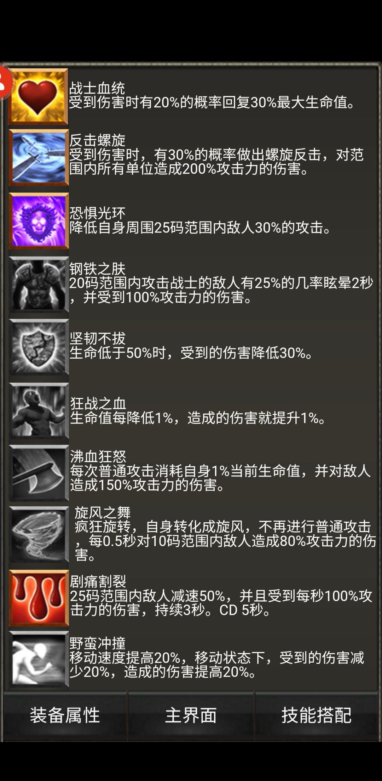Choose the 沸血狂怒 axe icon

pos(39,473)
